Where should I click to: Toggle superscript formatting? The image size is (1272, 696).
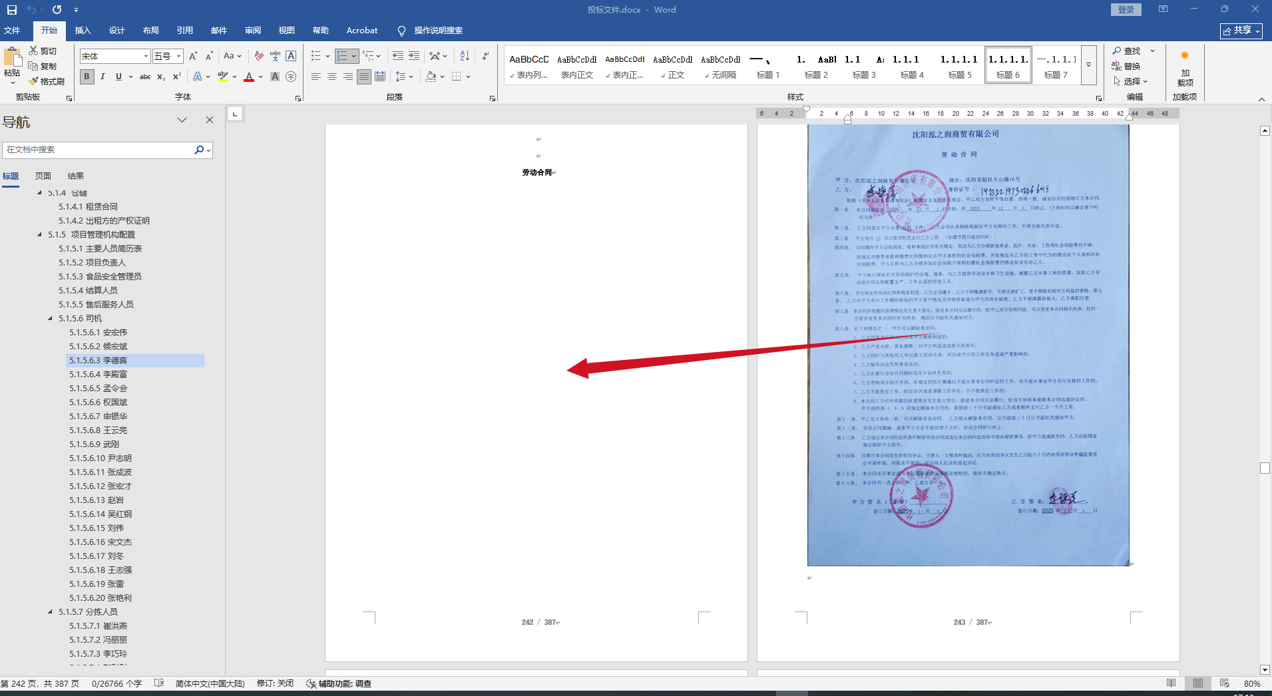pyautogui.click(x=177, y=77)
